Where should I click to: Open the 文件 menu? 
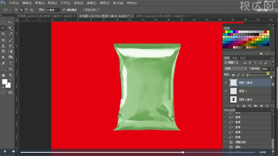tap(14, 3)
